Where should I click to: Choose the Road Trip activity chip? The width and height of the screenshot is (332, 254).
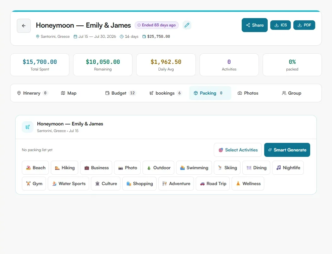coord(213,184)
